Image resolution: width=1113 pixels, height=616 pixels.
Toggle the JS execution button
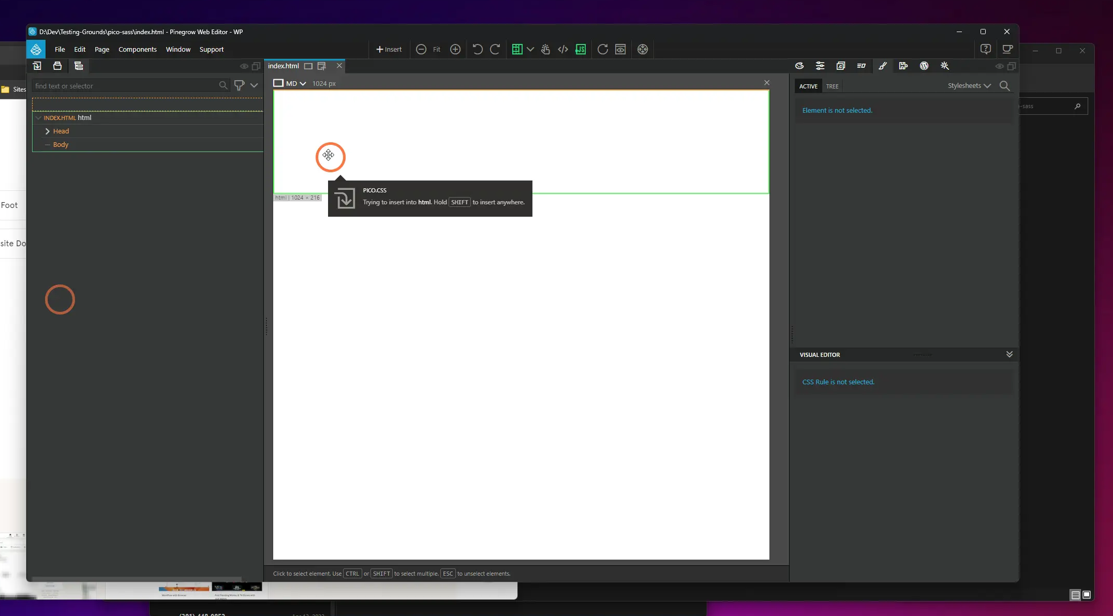pyautogui.click(x=581, y=49)
